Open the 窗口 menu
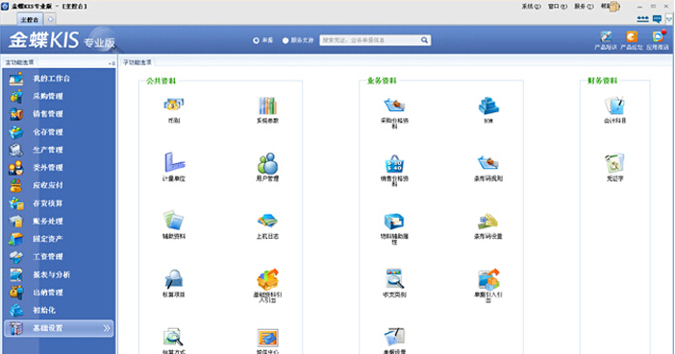Screen dimensions: 675x354 click(x=558, y=7)
